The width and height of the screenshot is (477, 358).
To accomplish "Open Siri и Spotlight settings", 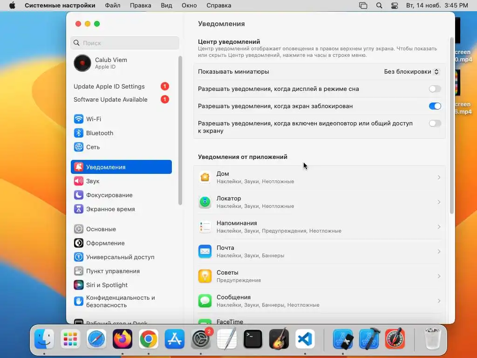I will tap(121, 285).
